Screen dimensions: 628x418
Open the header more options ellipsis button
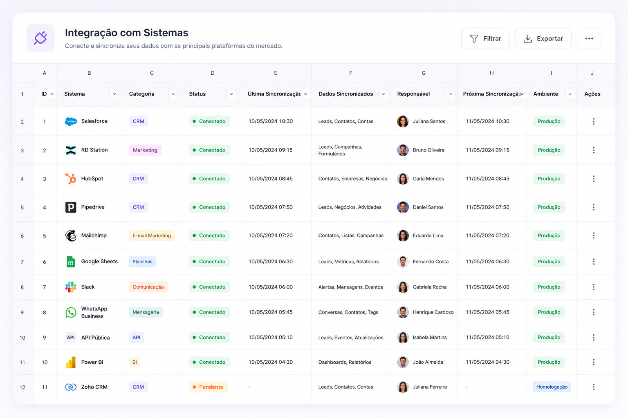pos(589,38)
